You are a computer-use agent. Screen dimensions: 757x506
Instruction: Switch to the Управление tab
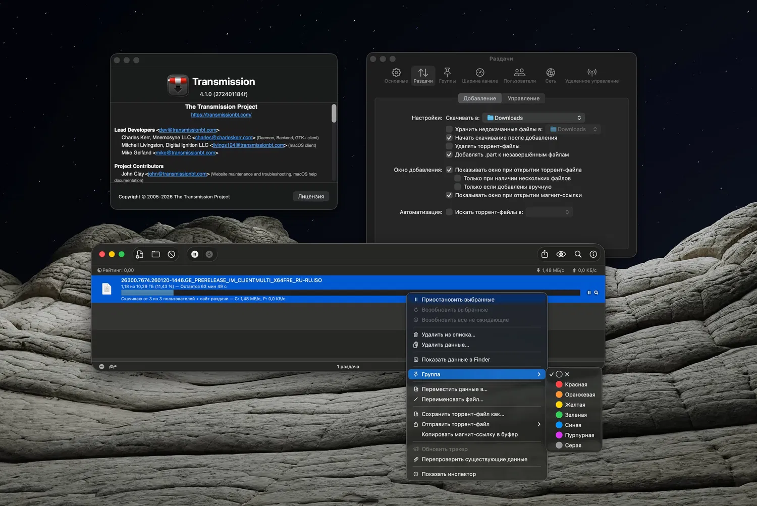pyautogui.click(x=523, y=98)
